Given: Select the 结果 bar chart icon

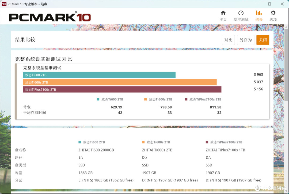Looking at the screenshot, I should click(x=259, y=13).
